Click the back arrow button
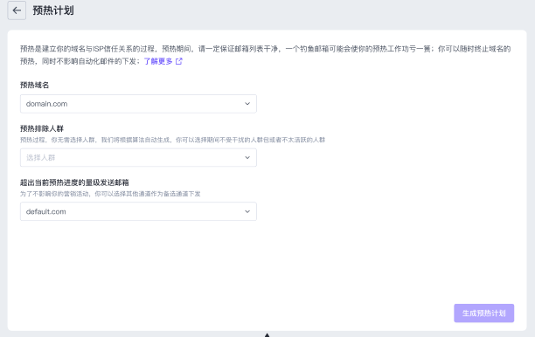 click(17, 10)
